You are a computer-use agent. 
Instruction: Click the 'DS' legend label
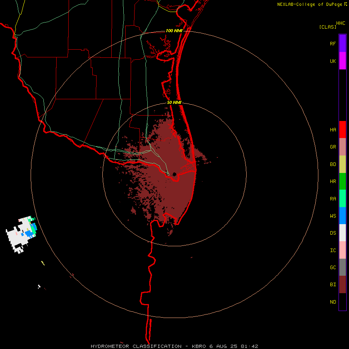[333, 233]
